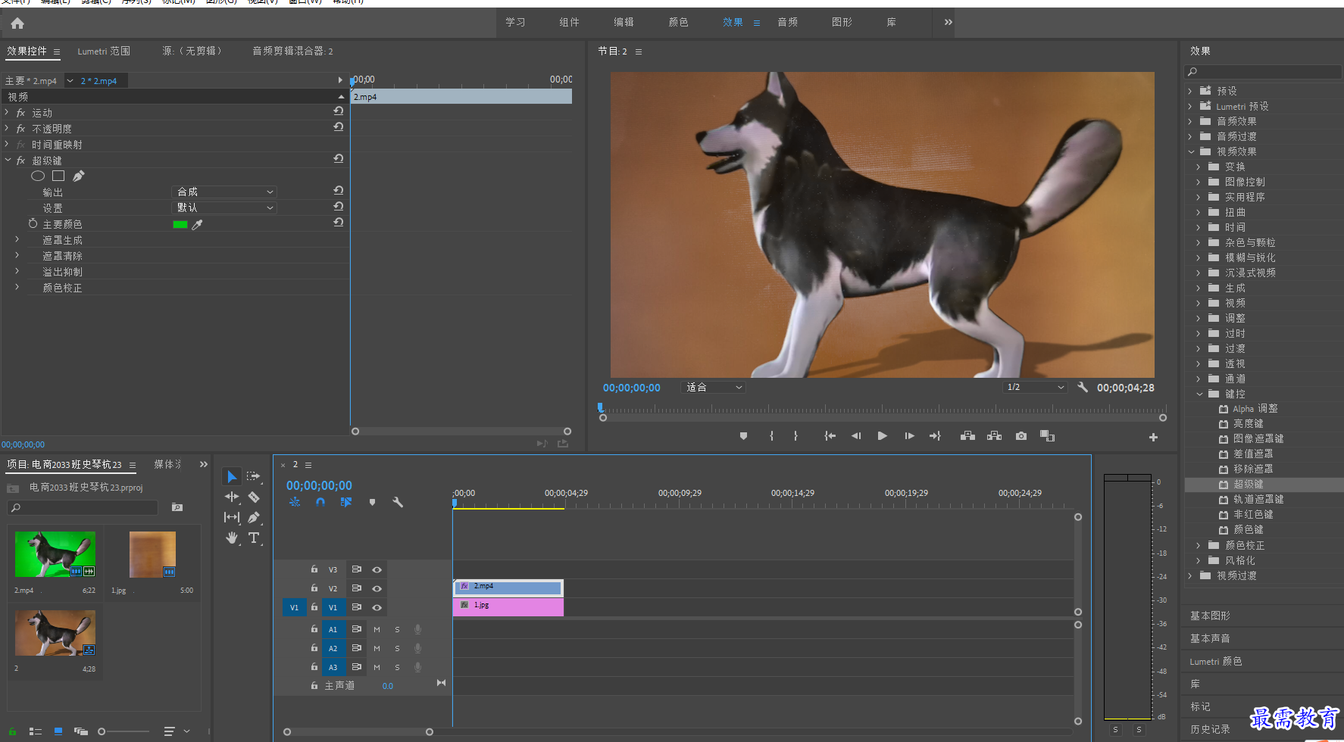The image size is (1344, 742).
Task: Toggle linked selection in timeline
Action: coord(346,502)
